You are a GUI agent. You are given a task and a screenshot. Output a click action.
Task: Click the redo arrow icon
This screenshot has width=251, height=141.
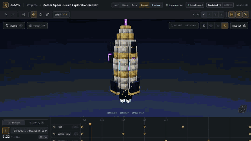tap(13, 14)
